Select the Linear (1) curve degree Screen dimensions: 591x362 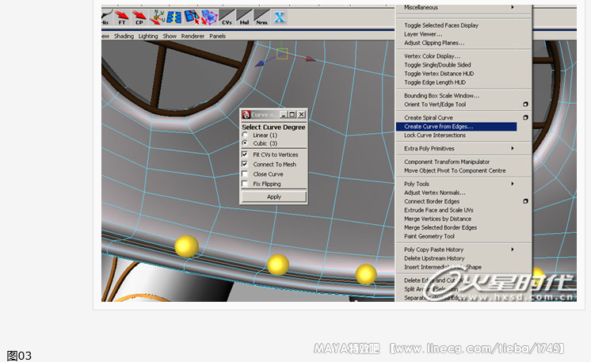click(x=245, y=135)
